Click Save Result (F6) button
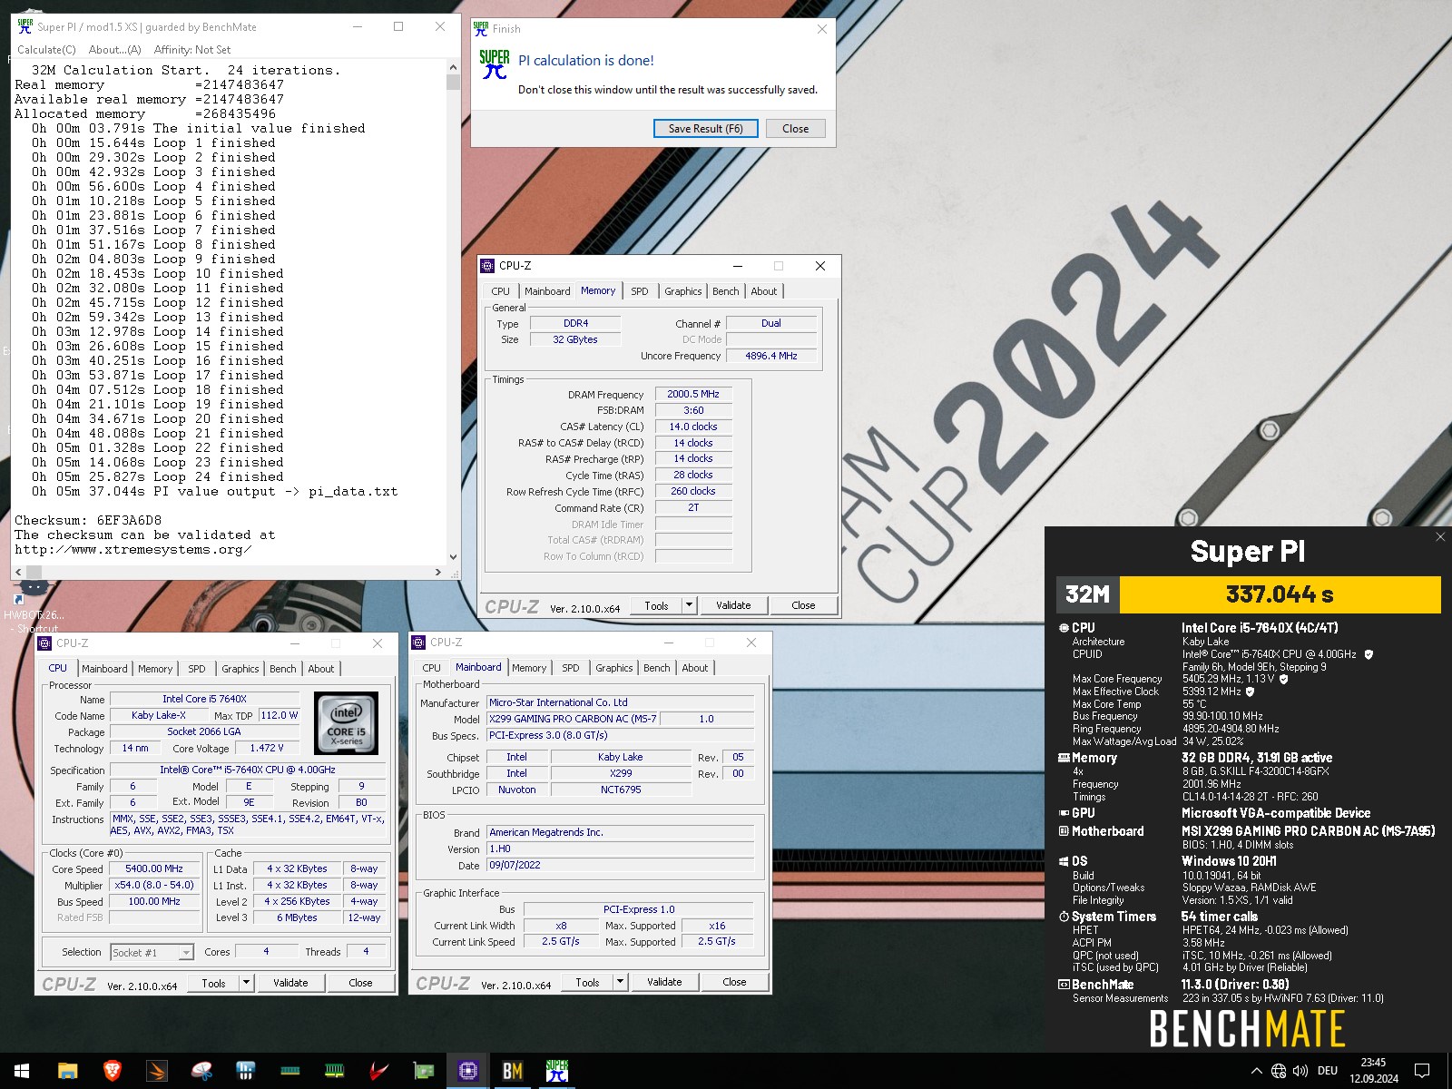This screenshot has height=1089, width=1452. tap(705, 129)
